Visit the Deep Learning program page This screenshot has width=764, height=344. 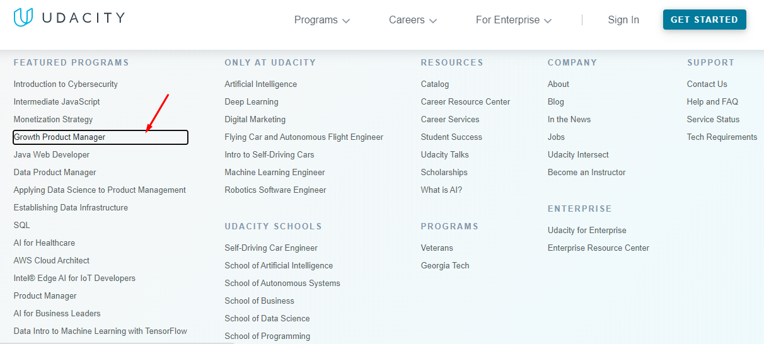251,102
